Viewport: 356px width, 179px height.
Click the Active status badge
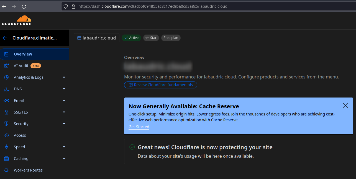[x=131, y=38]
